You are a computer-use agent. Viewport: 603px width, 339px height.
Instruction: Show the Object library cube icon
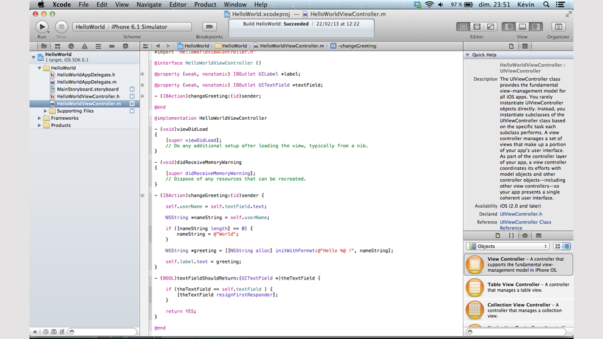coord(525,236)
